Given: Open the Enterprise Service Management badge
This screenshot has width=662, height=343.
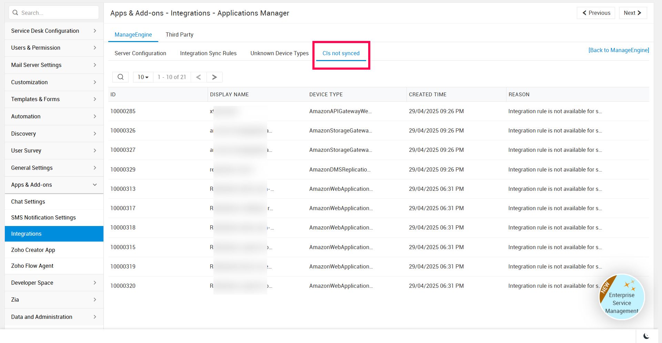Looking at the screenshot, I should 622,297.
